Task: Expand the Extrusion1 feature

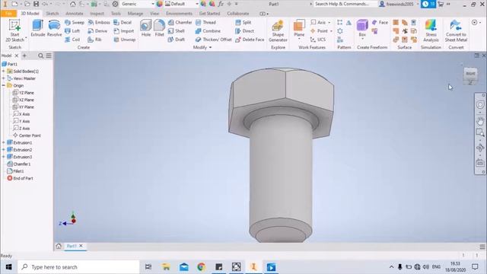Action: (x=3, y=142)
